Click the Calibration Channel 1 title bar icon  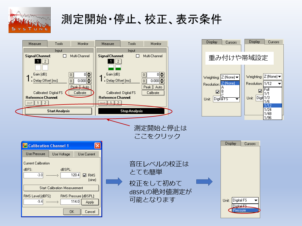pyautogui.click(x=25, y=145)
